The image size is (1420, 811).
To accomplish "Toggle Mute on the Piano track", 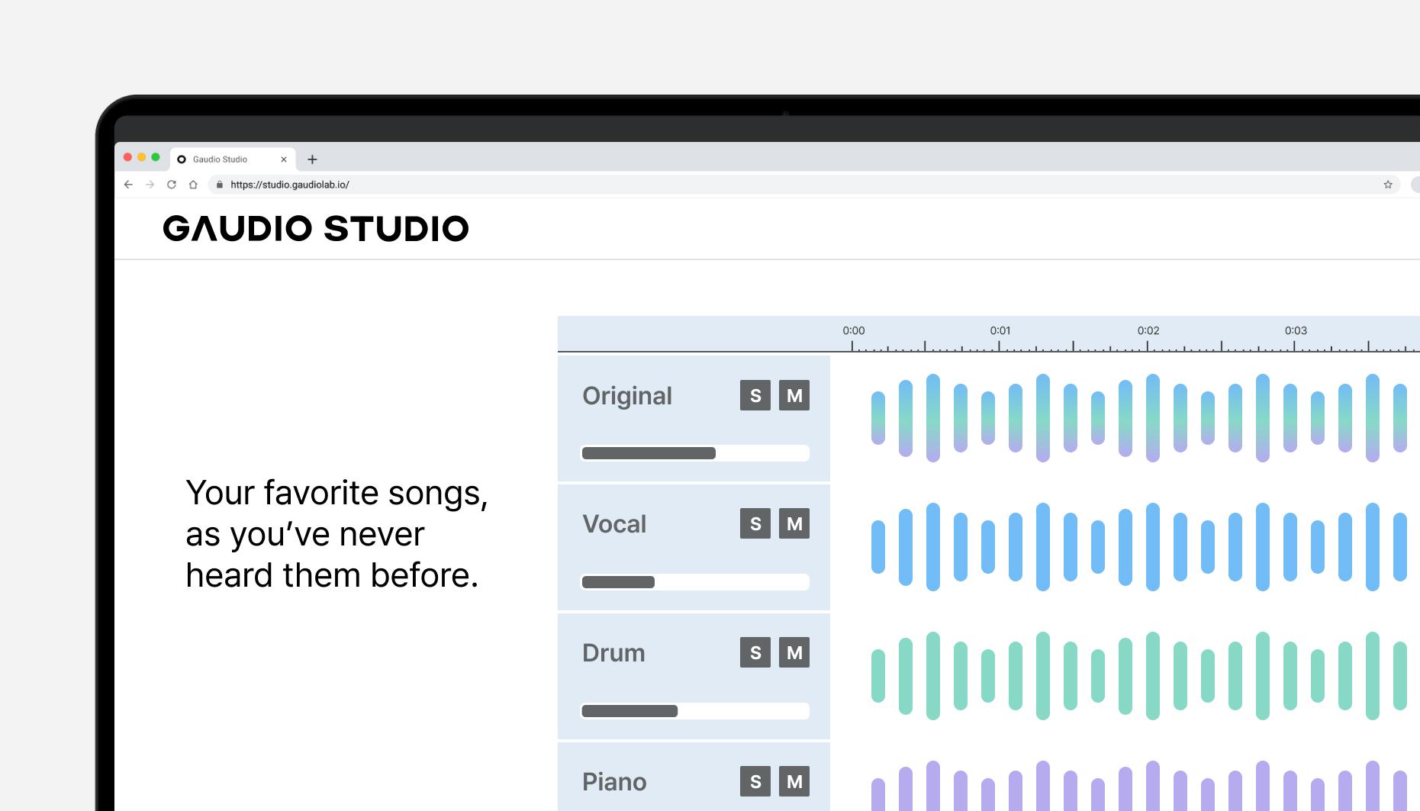I will [794, 781].
